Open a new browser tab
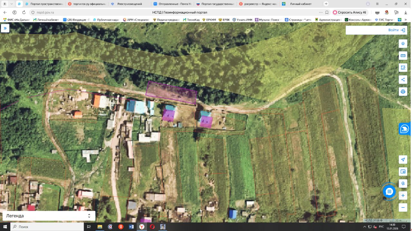 pos(326,4)
